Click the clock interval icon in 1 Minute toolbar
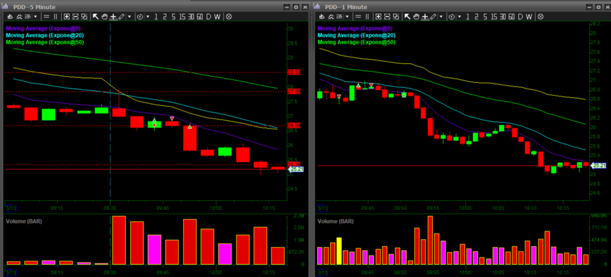This screenshot has height=277, width=611. coord(452,16)
